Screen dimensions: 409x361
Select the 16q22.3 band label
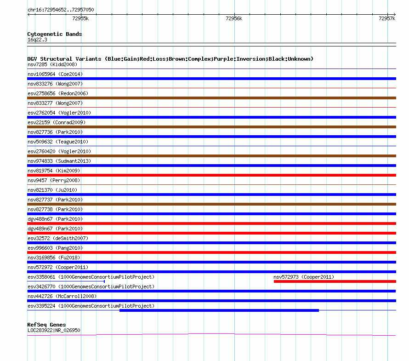tap(37, 40)
